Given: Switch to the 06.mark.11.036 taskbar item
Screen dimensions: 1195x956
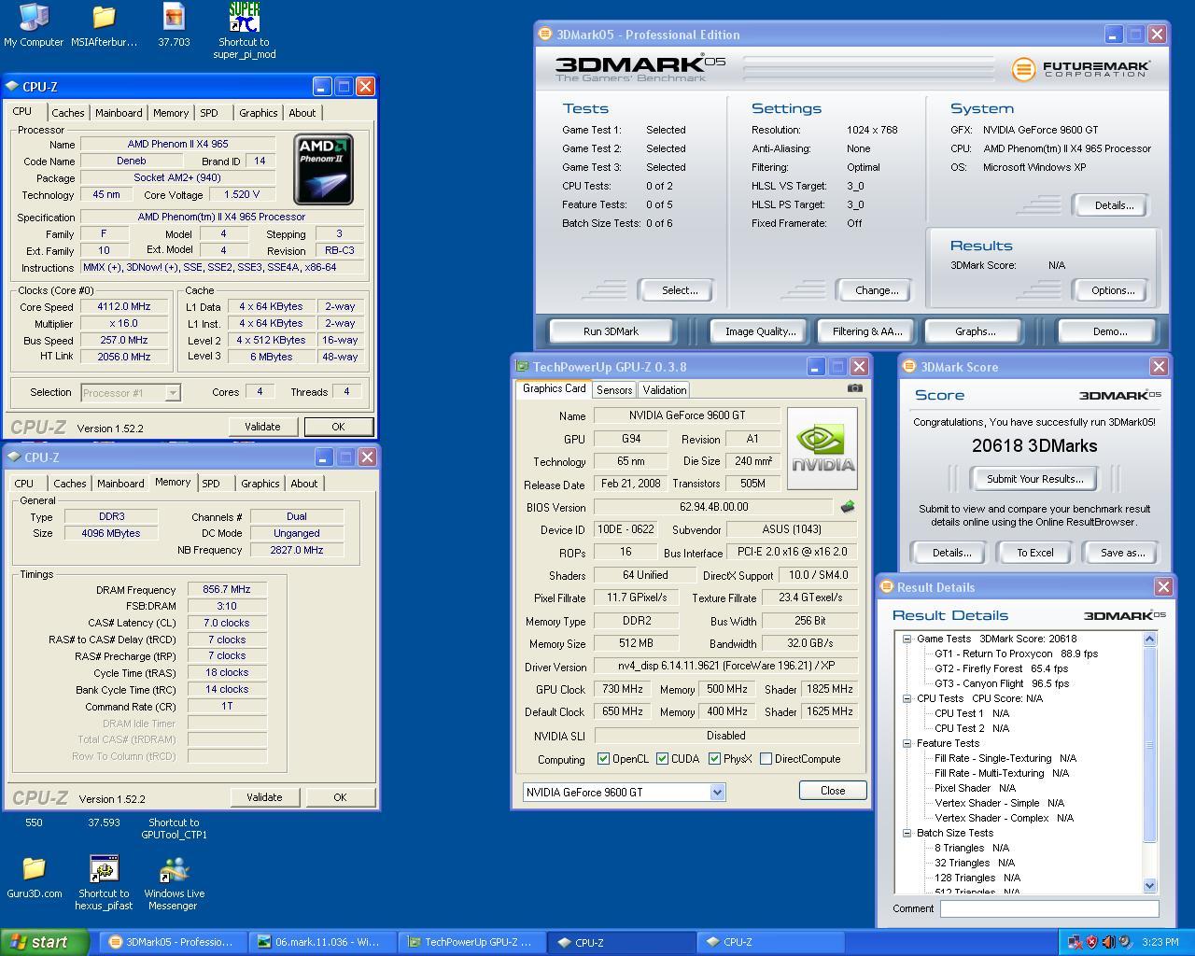Looking at the screenshot, I should coord(324,942).
